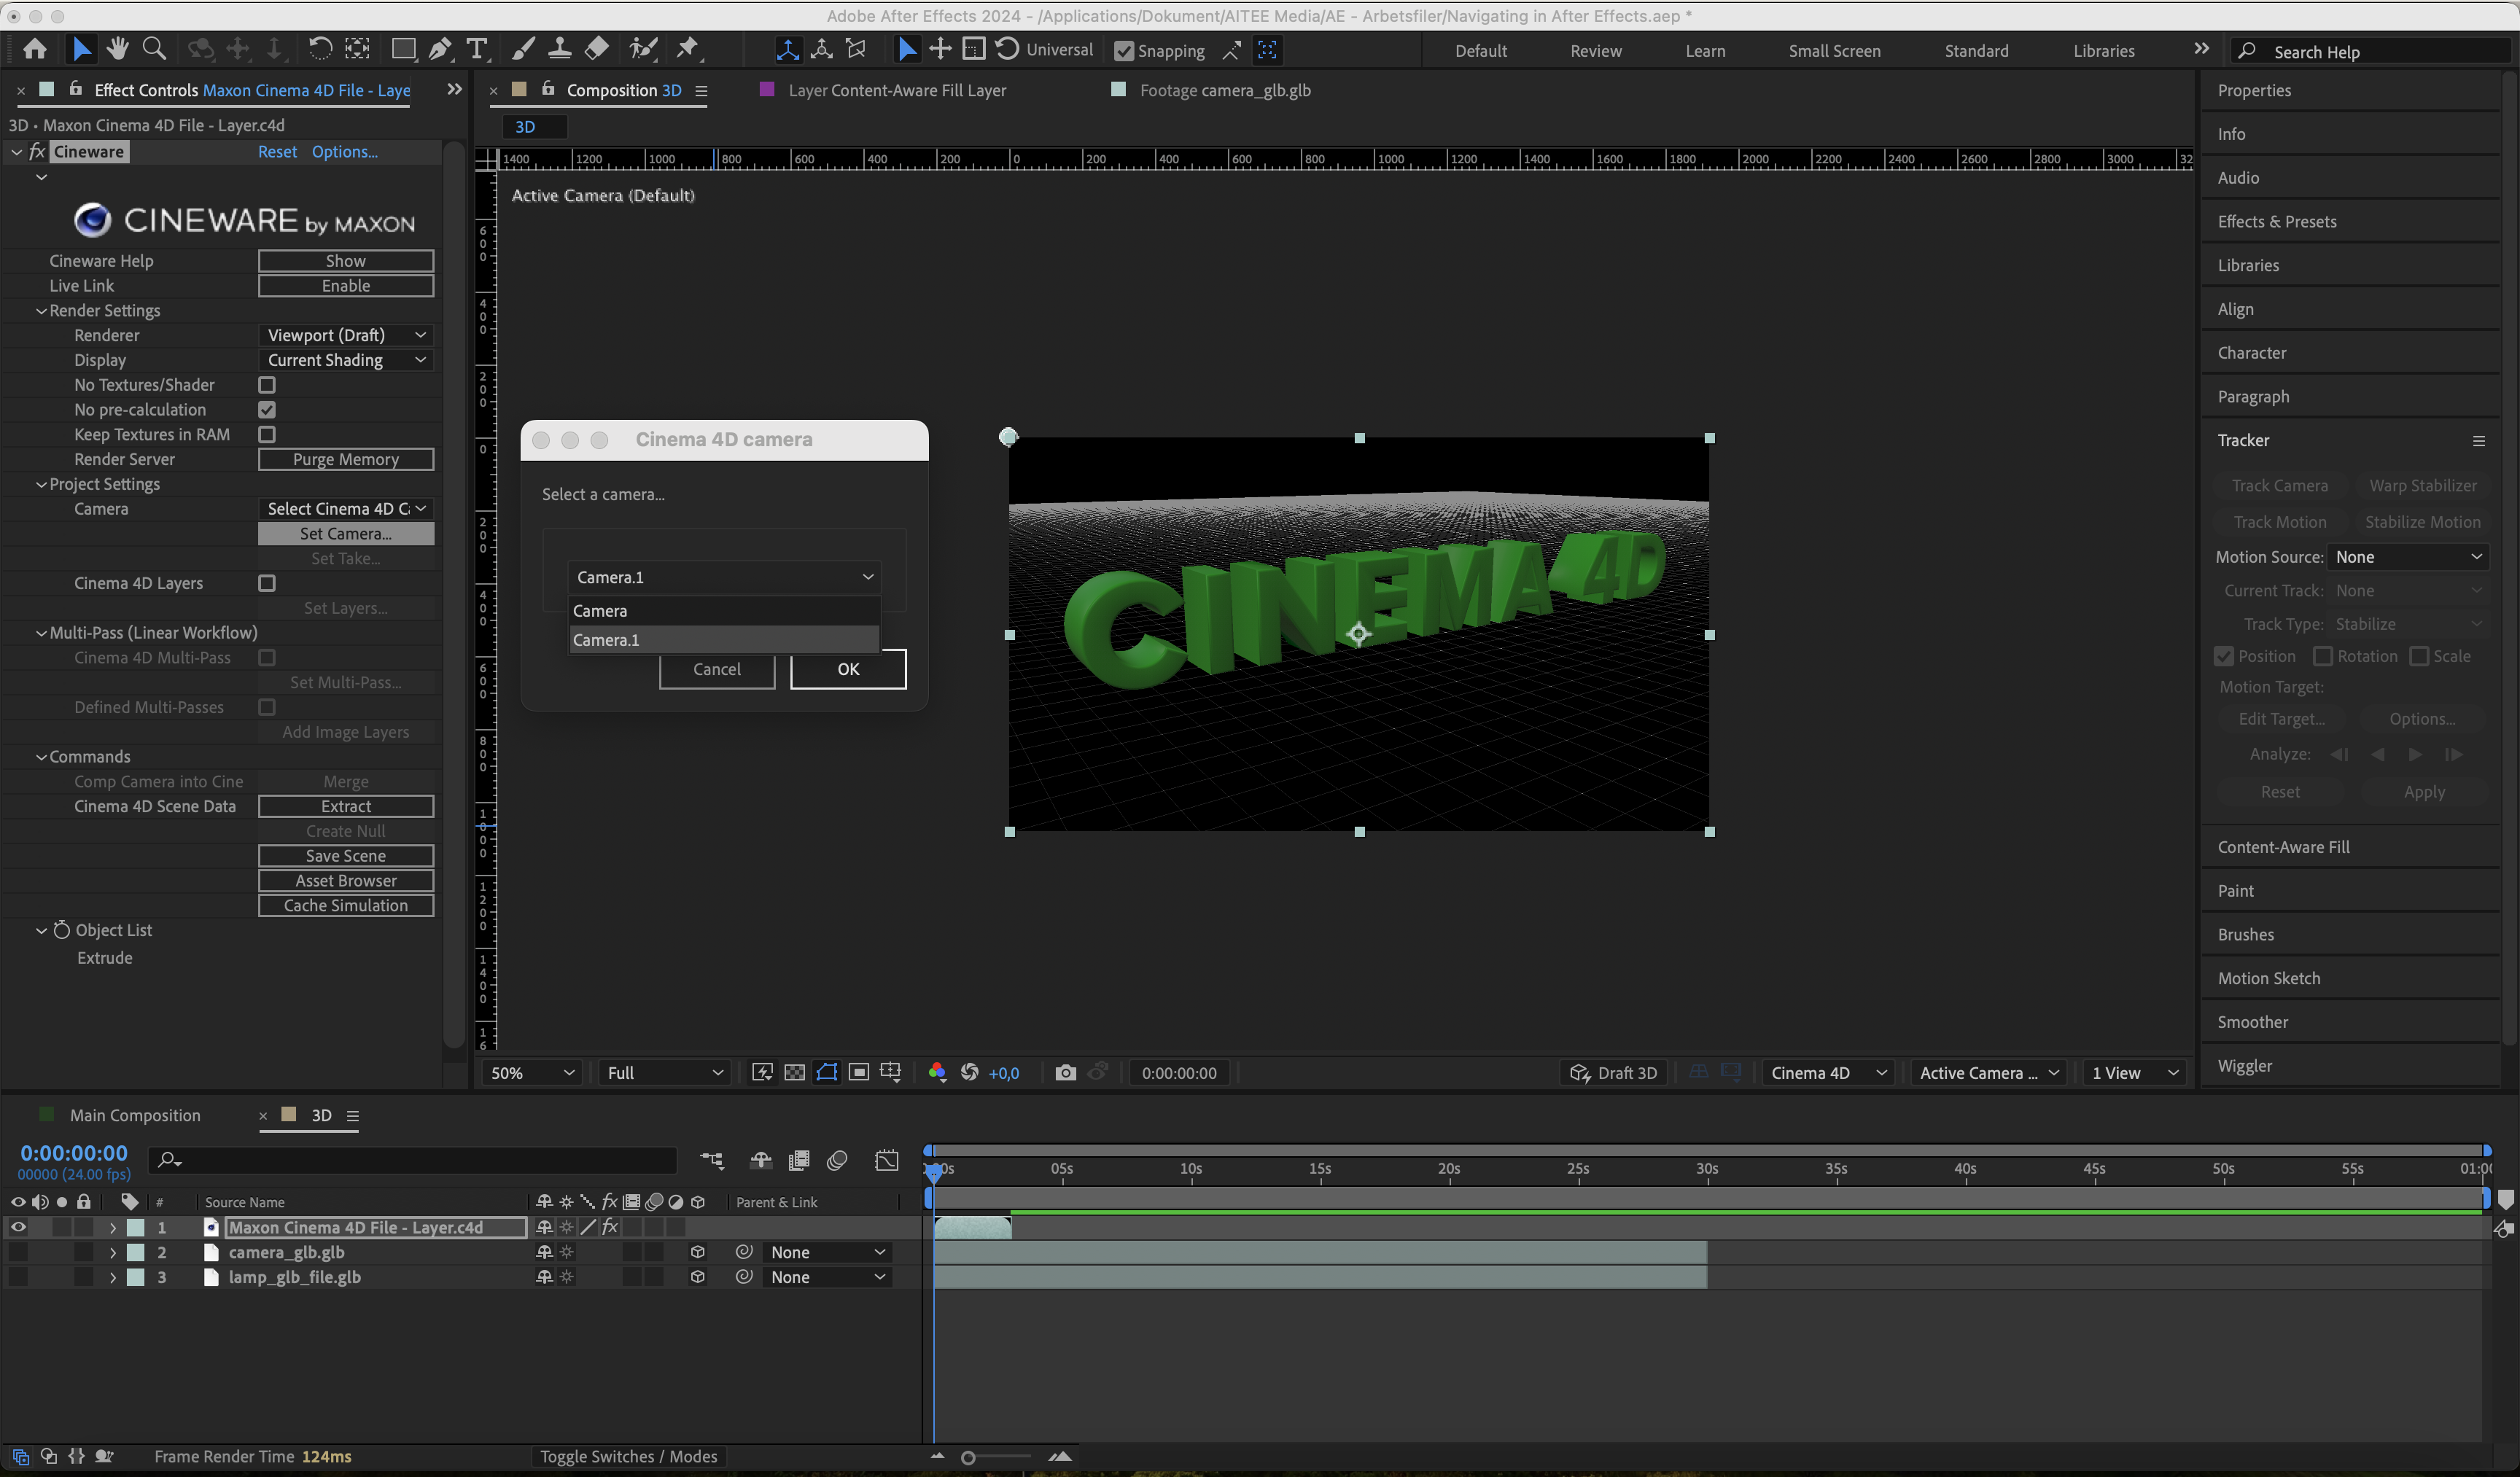
Task: Switch to the Small Screen workspace
Action: (x=1834, y=50)
